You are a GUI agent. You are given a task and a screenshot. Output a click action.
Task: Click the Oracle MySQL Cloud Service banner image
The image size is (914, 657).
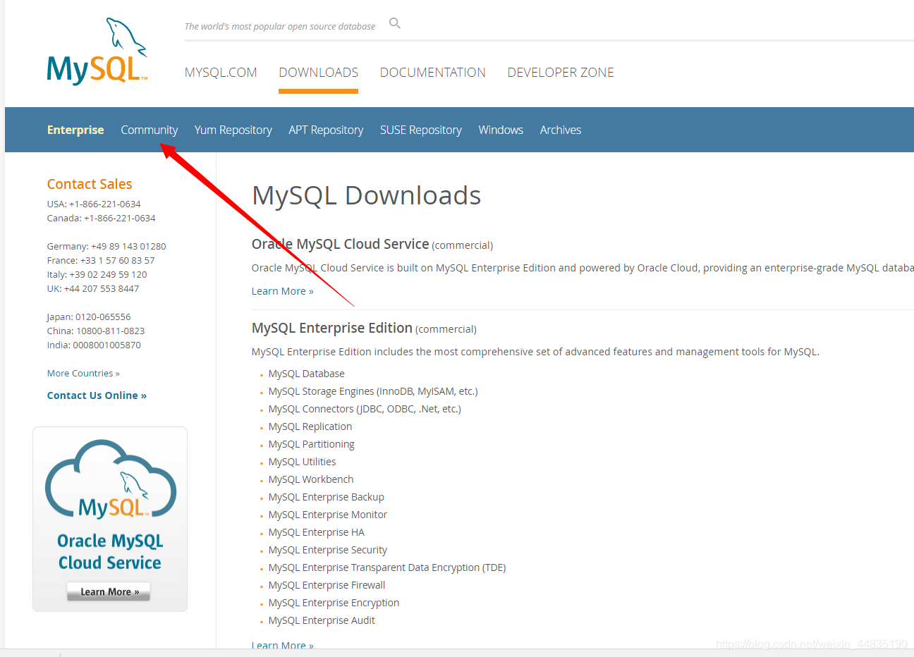110,519
